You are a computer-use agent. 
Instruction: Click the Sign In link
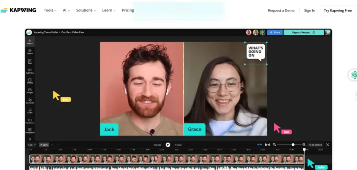[309, 10]
